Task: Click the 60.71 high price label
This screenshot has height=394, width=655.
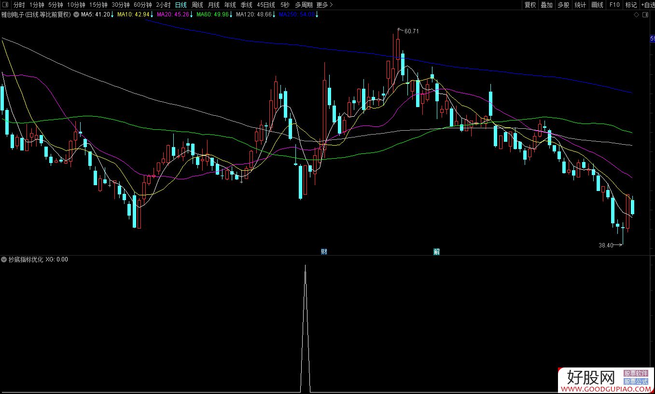Action: coord(411,31)
